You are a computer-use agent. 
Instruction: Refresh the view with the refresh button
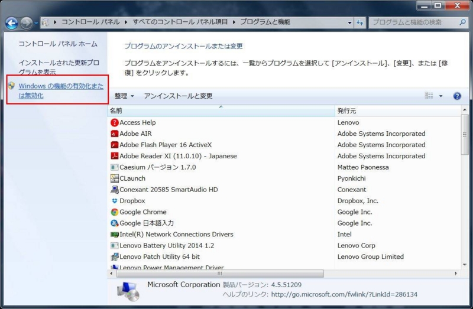coord(360,22)
